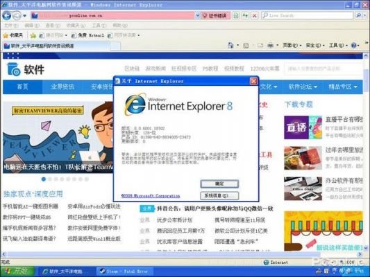Click the 系统信息 button in the dialog
Screen dimensions: 370x277
[219, 195]
